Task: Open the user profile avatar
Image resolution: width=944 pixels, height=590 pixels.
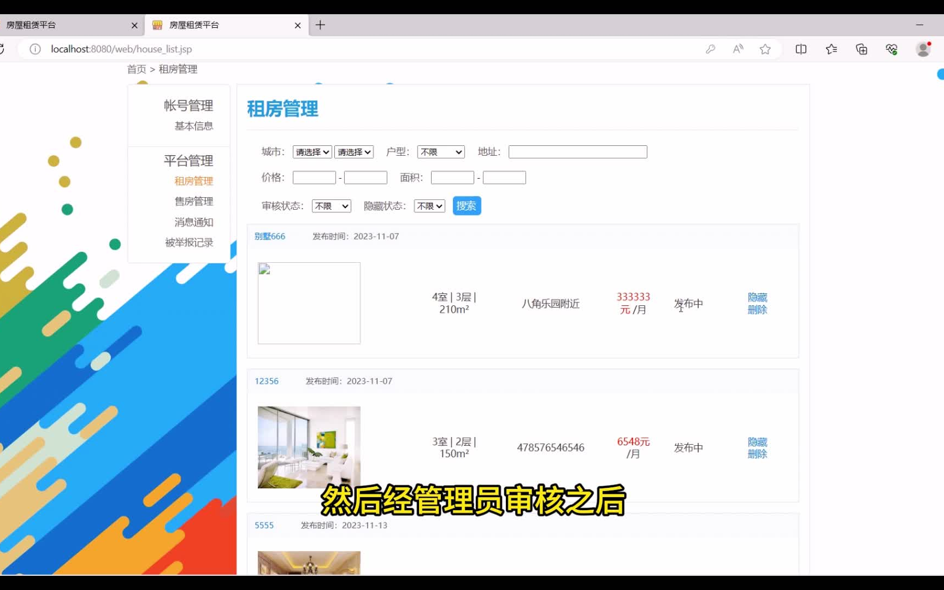Action: coord(923,49)
